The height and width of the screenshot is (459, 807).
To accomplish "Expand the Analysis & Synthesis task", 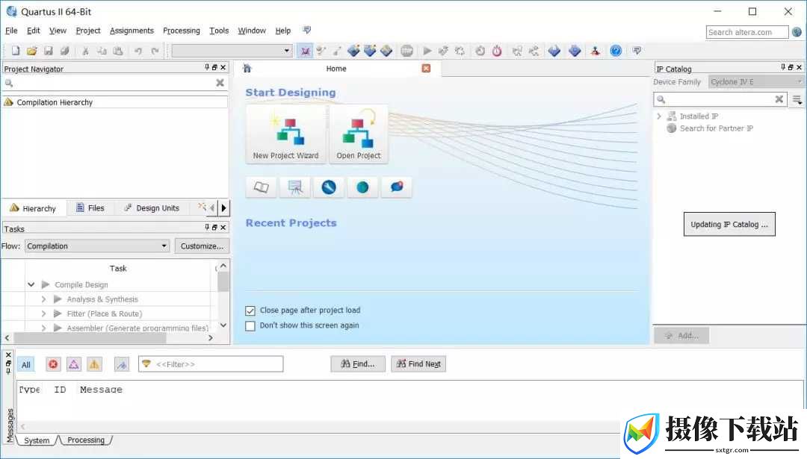I will tap(43, 299).
